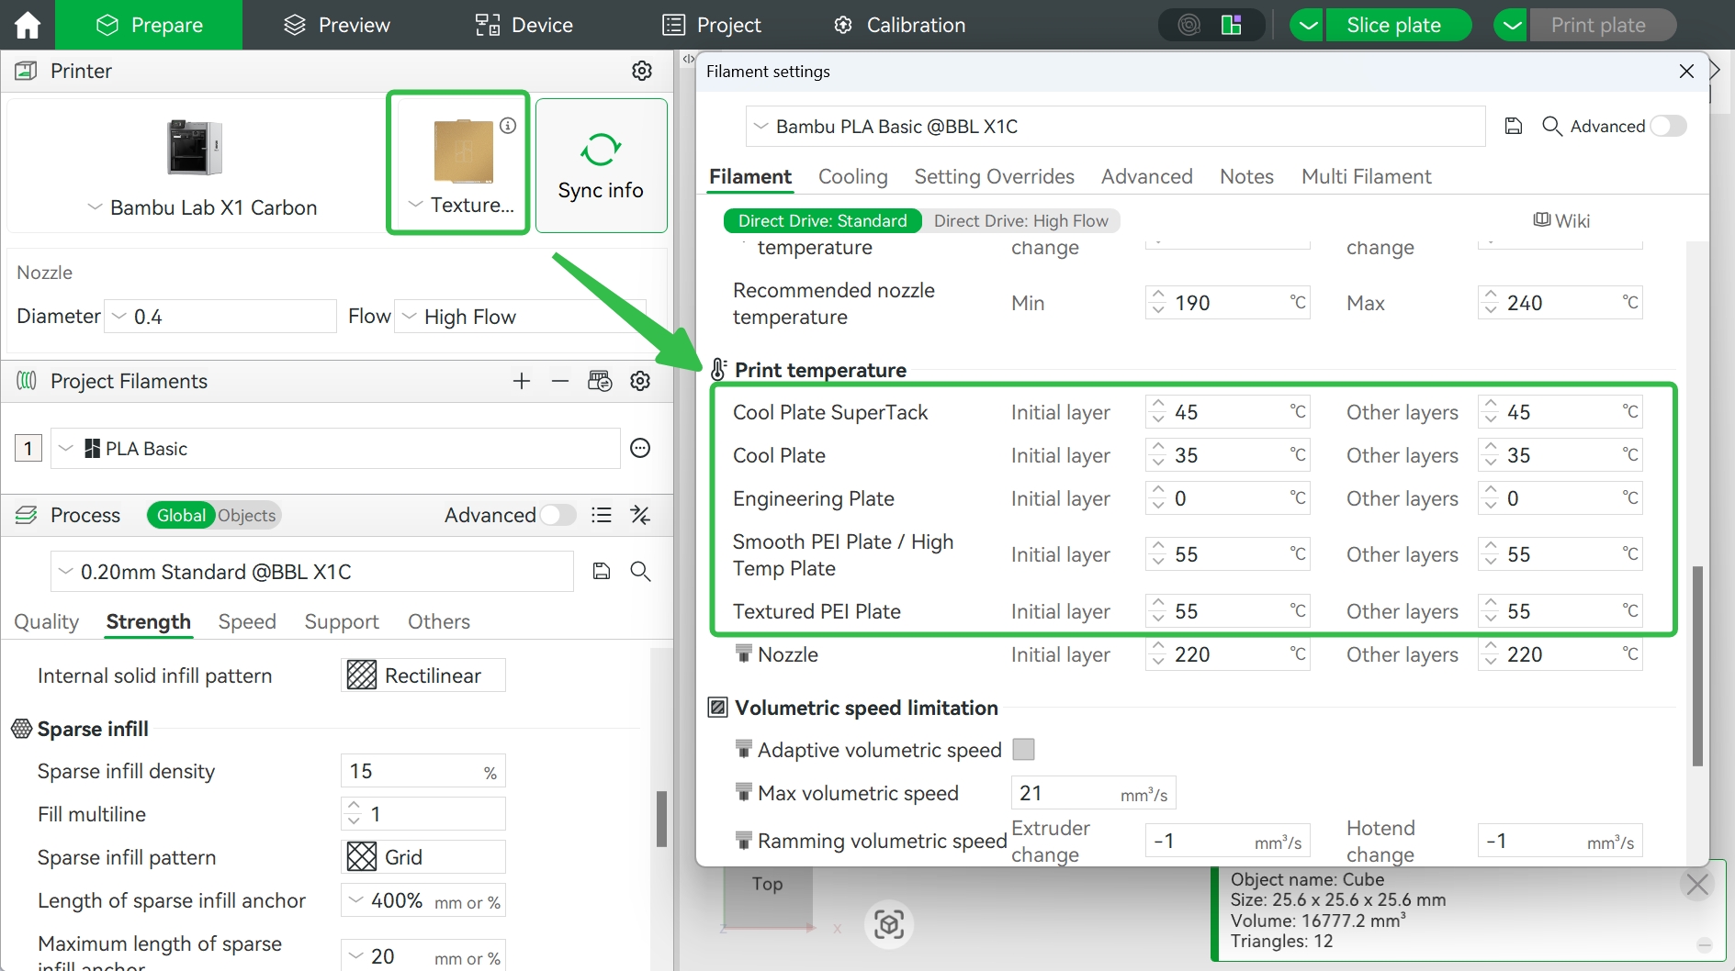Screen dimensions: 1735x971
Task: Search filament settings
Action: (x=1552, y=126)
